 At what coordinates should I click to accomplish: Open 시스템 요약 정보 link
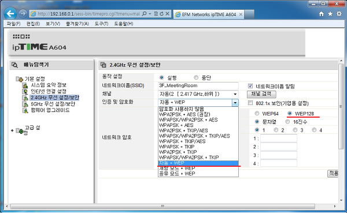tap(49, 85)
